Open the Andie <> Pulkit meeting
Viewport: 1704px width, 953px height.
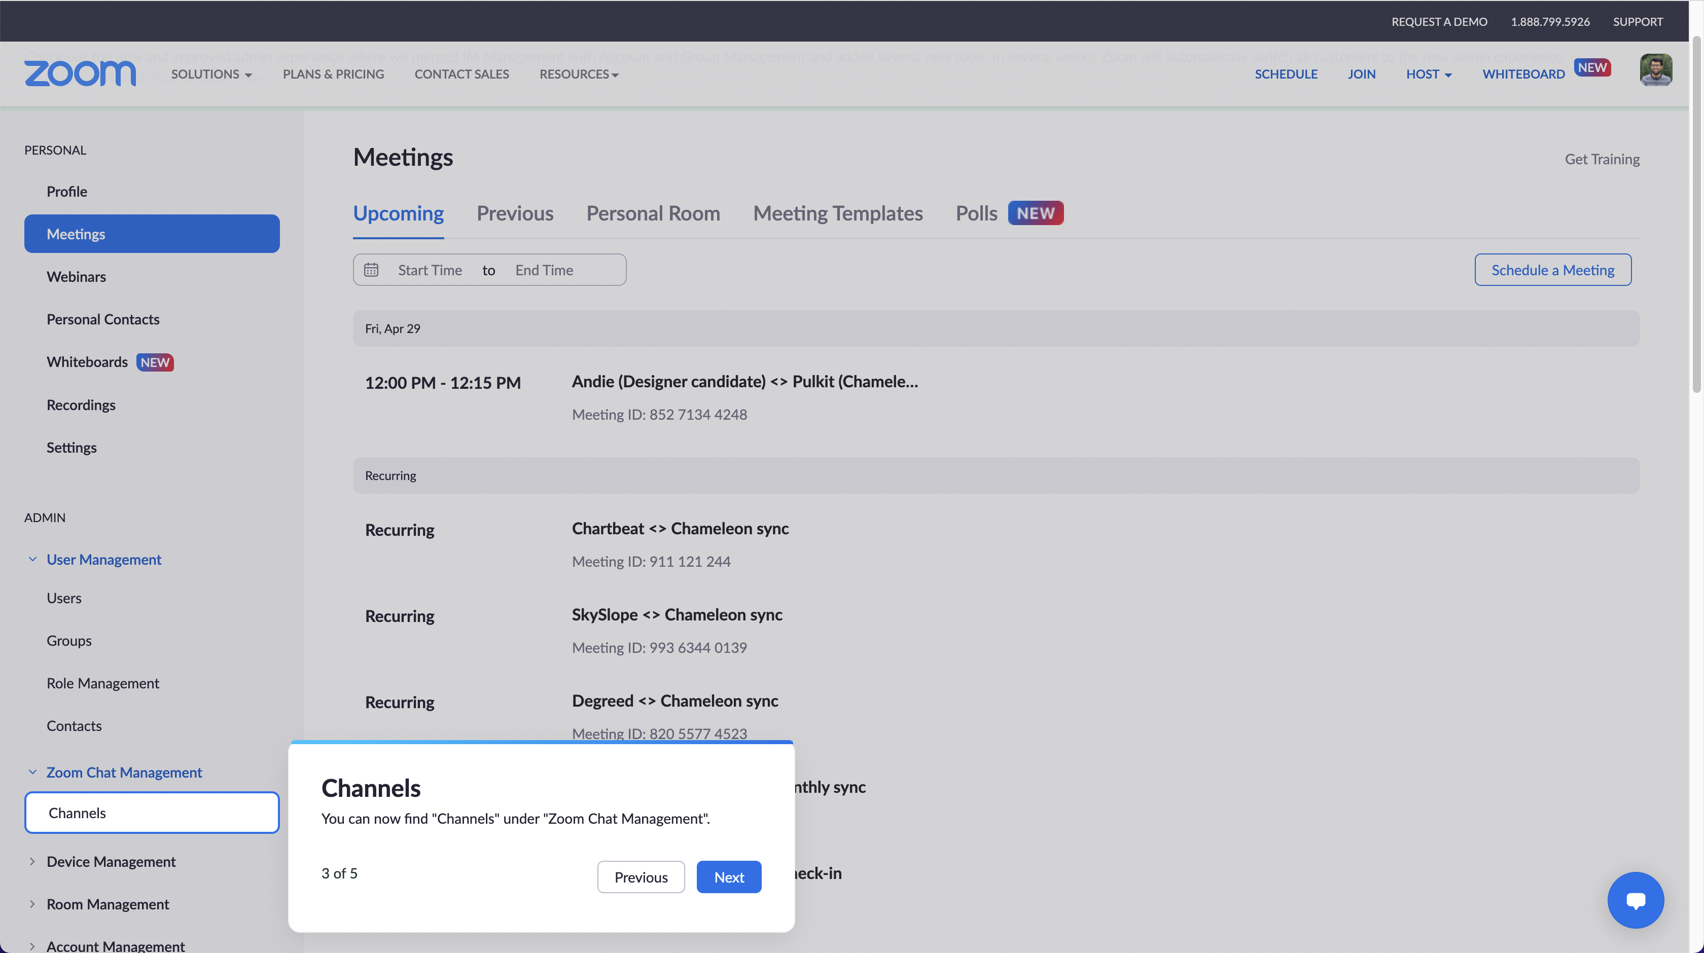point(745,382)
